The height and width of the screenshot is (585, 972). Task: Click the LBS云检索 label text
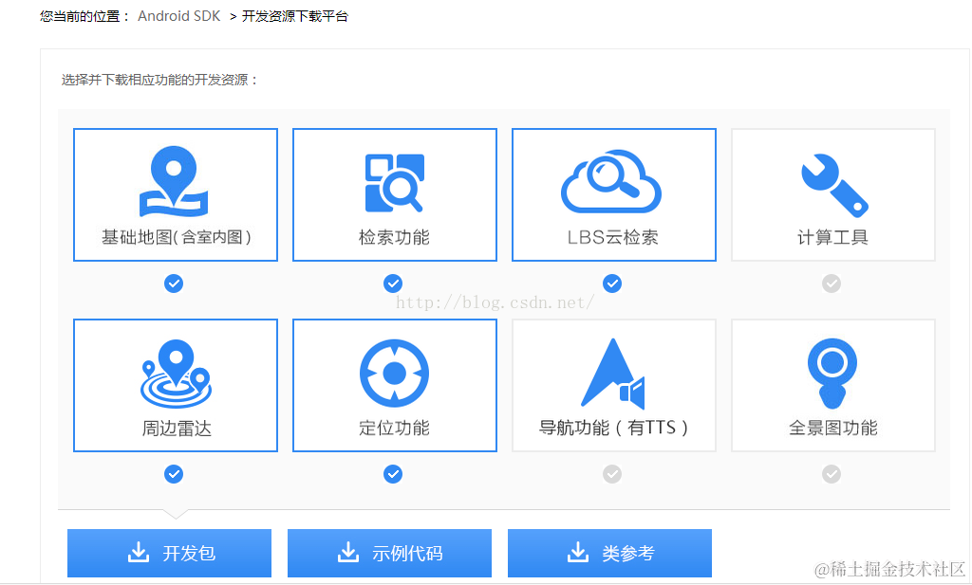(613, 237)
